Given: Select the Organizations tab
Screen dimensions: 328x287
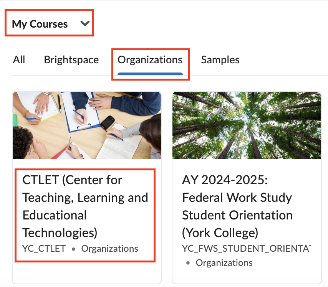Looking at the screenshot, I should click(x=150, y=60).
